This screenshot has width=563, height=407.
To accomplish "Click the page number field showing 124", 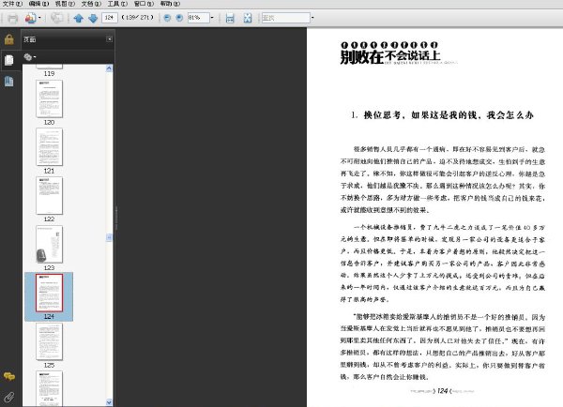I will point(110,18).
